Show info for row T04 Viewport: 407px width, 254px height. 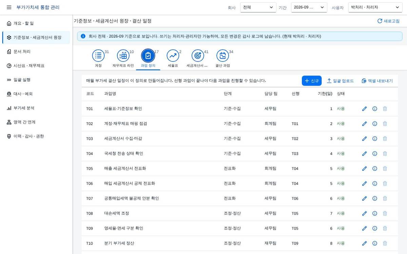point(375,153)
